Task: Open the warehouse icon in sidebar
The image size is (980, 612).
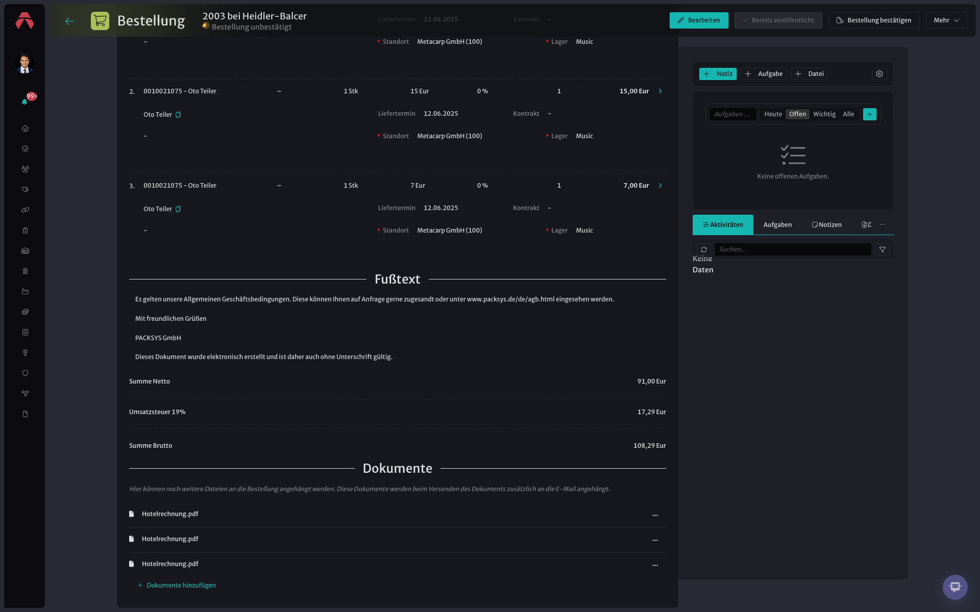Action: [x=25, y=251]
